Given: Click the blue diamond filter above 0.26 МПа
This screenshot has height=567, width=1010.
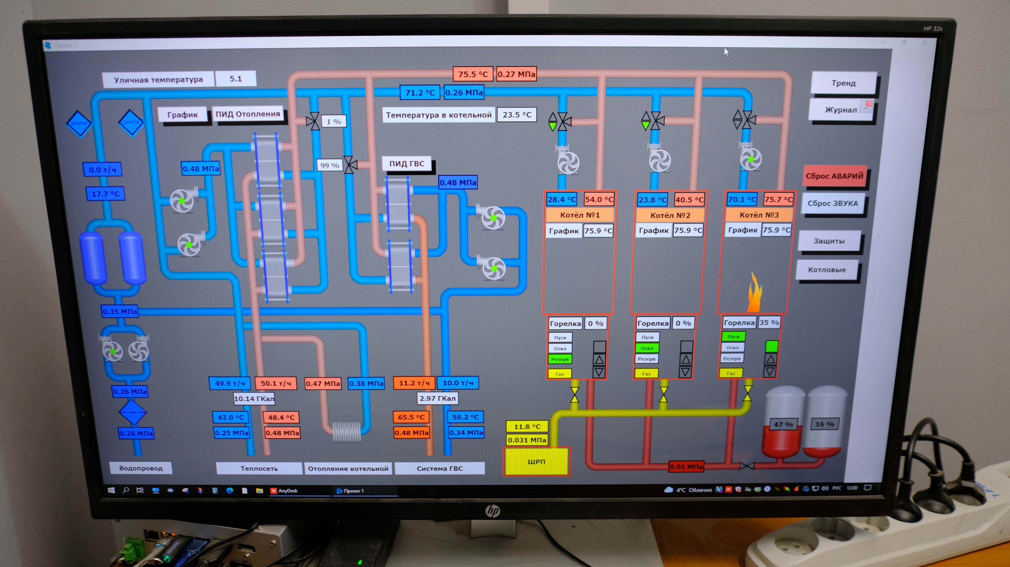Looking at the screenshot, I should click(133, 412).
